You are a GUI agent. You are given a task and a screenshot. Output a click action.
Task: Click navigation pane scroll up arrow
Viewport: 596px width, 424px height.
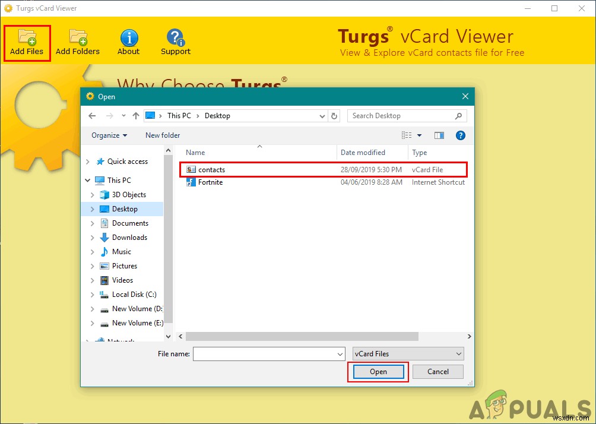pyautogui.click(x=169, y=151)
